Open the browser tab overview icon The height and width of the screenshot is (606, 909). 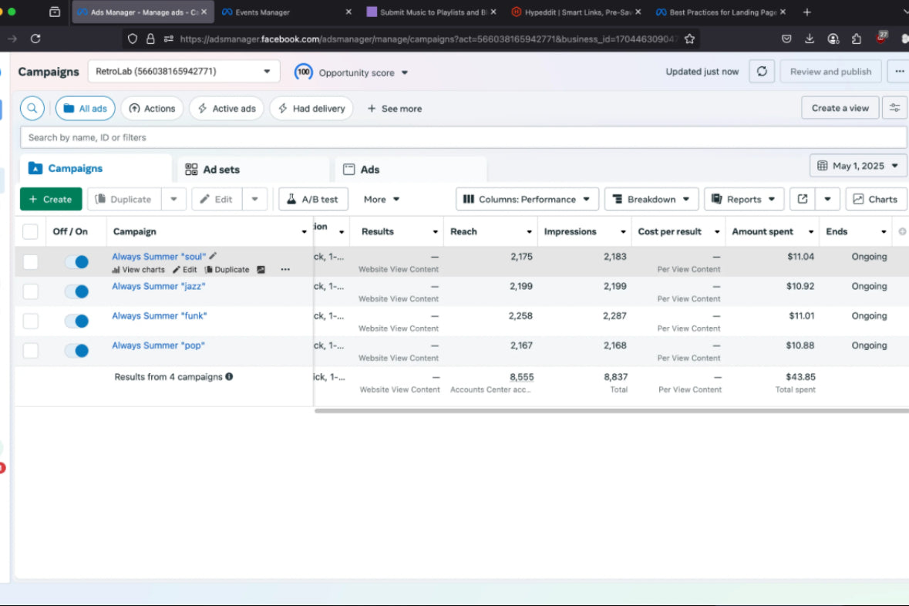55,12
